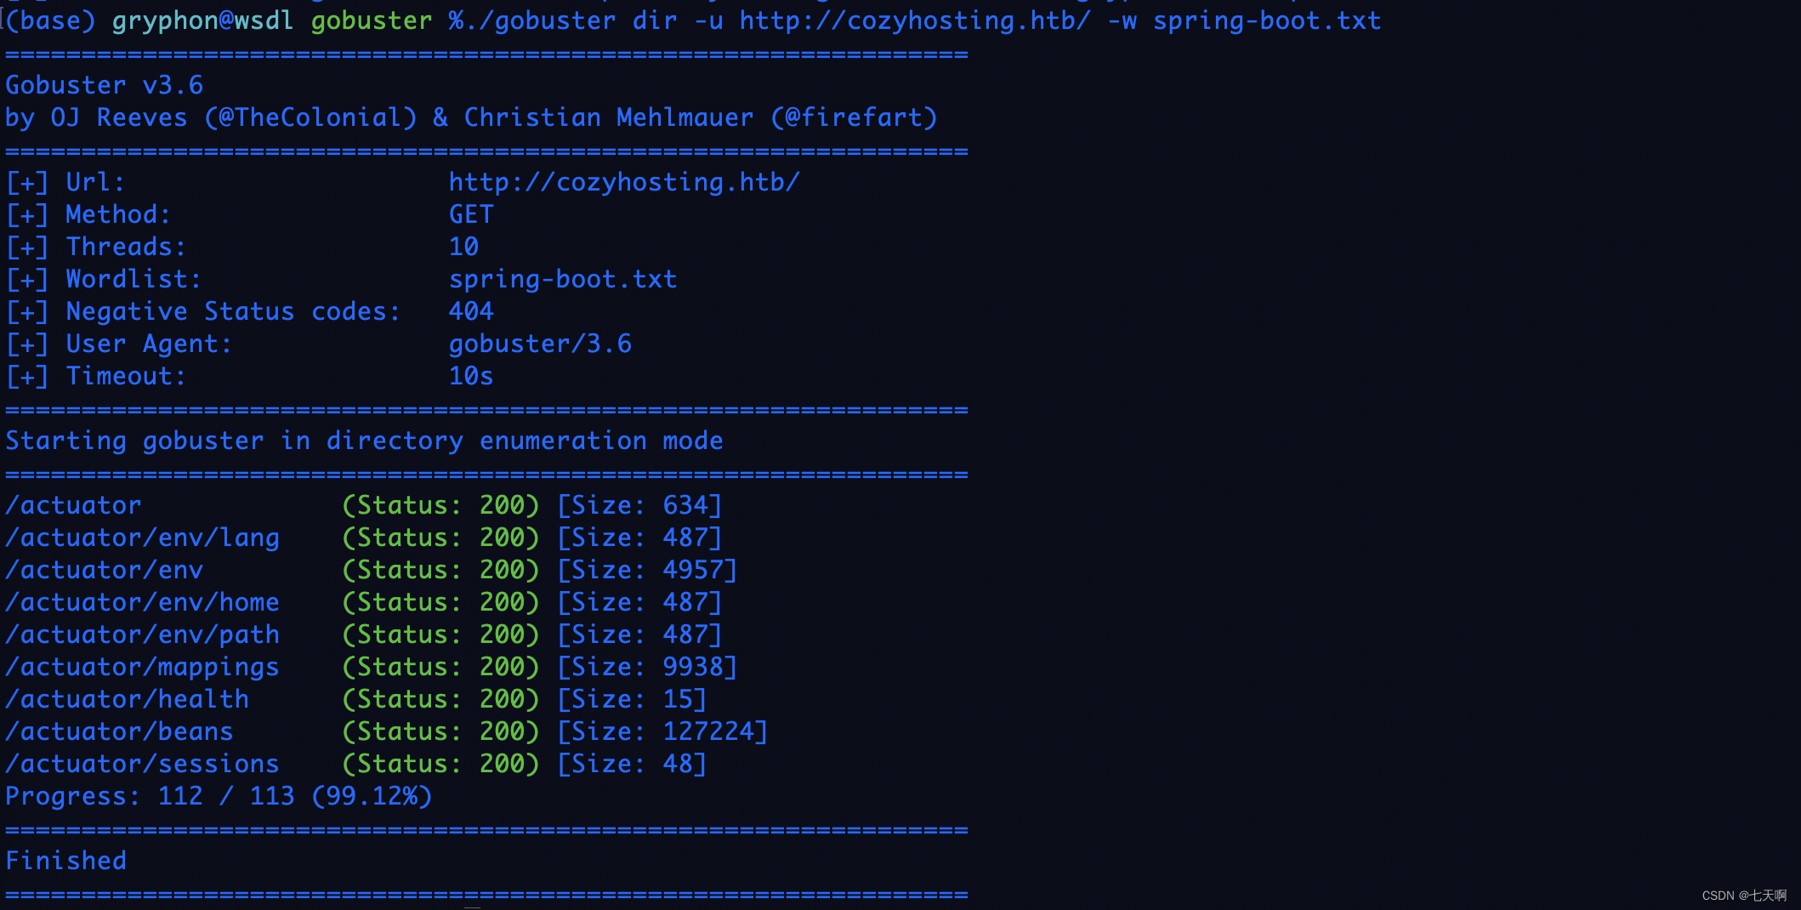Click the /actuator/health path
The height and width of the screenshot is (910, 1801).
coord(128,699)
